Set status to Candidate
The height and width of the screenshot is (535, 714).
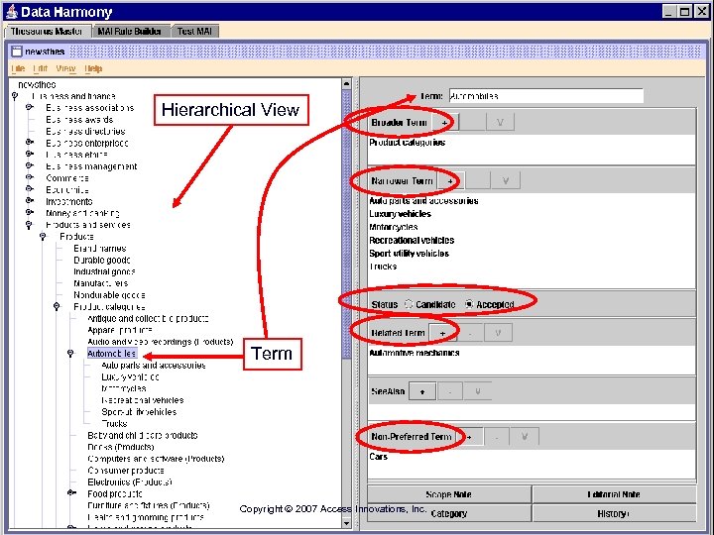409,304
